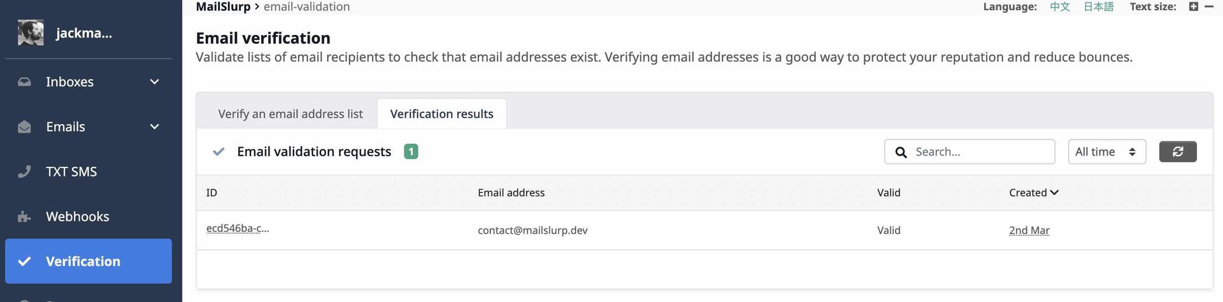Open validation ID ecd546ba-c... link
The width and height of the screenshot is (1223, 302).
(x=238, y=229)
